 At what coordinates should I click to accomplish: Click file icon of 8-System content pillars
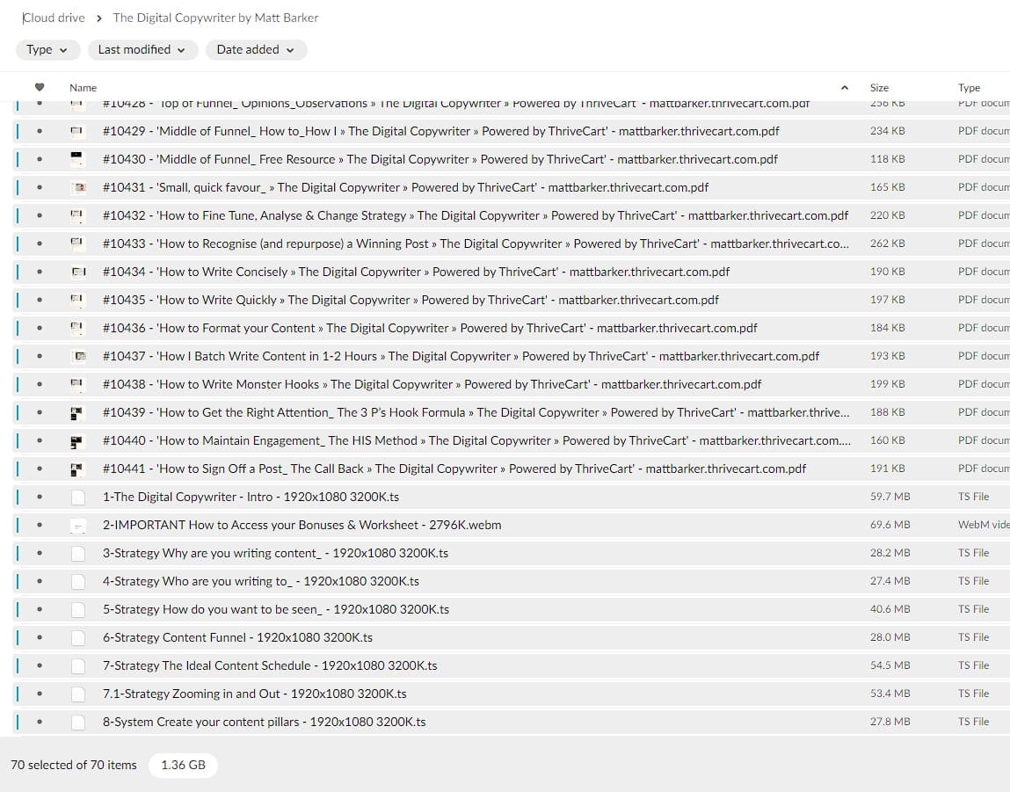click(x=78, y=722)
